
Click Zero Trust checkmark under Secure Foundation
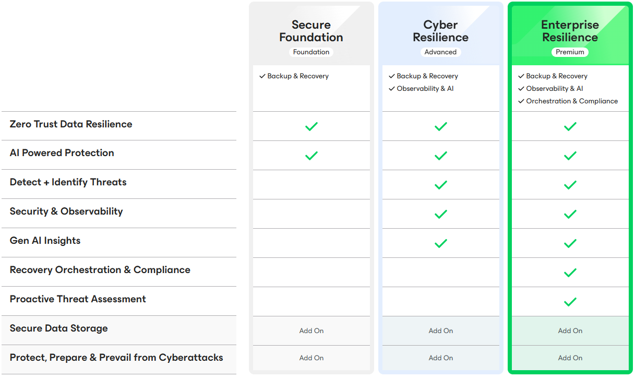[311, 126]
